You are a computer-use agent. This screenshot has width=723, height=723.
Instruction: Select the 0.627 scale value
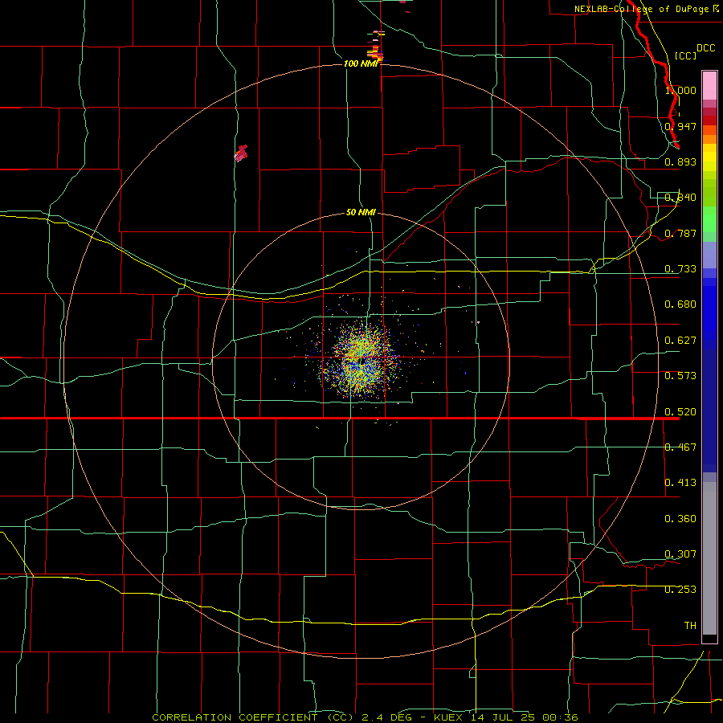click(x=680, y=341)
